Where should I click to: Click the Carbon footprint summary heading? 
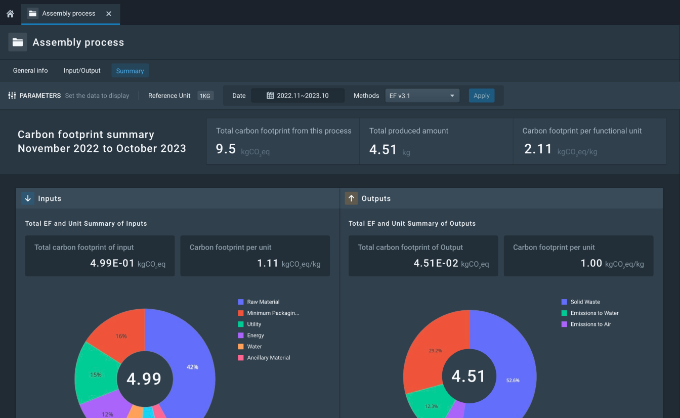click(102, 142)
